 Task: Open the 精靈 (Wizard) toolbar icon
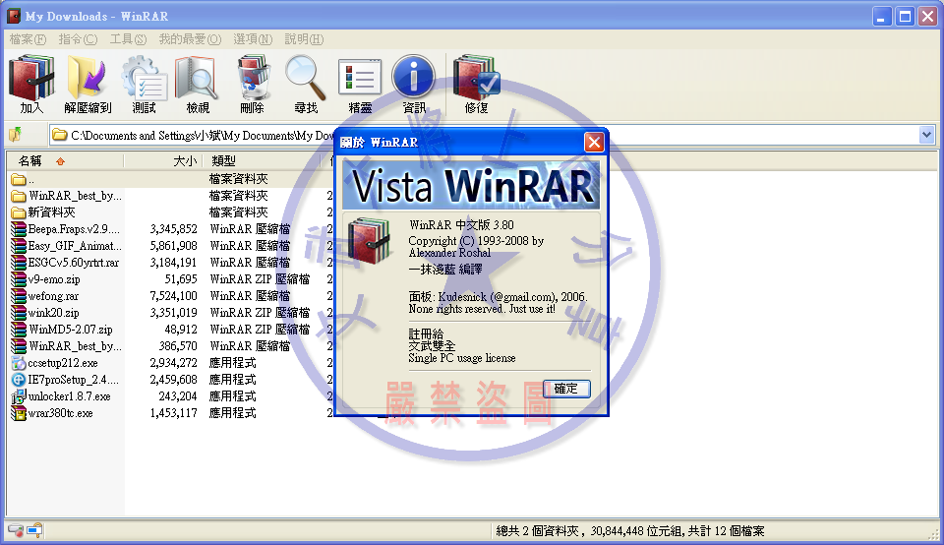(x=360, y=78)
